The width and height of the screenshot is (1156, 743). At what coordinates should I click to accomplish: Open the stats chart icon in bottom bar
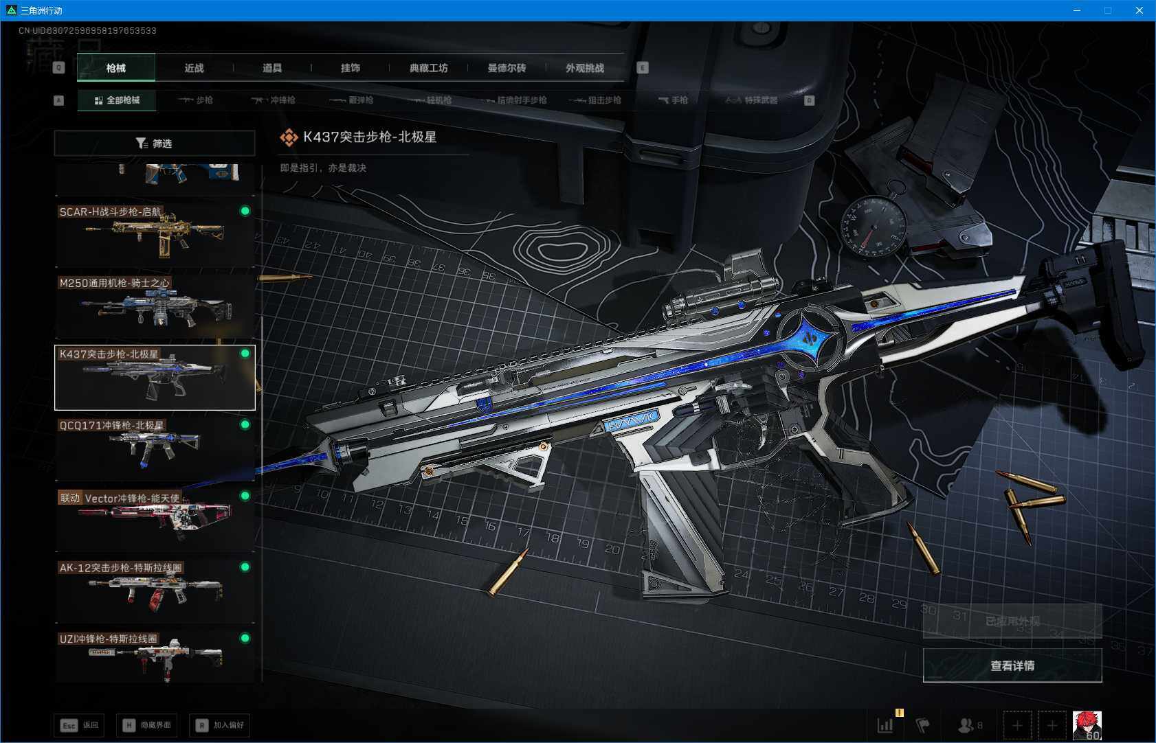(x=885, y=724)
